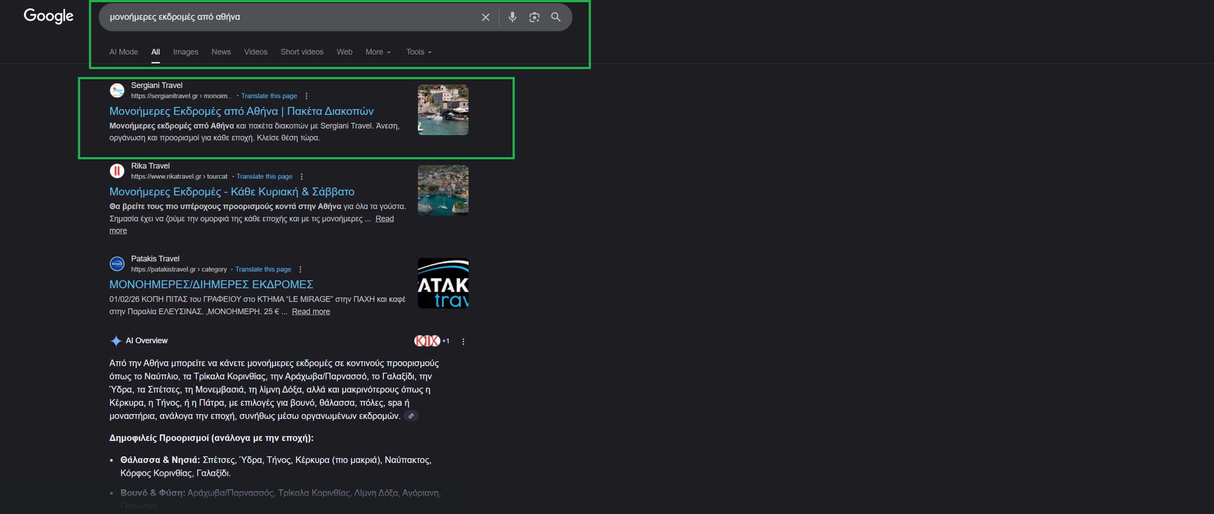The image size is (1214, 514).
Task: Click the Patakis Travel logo thumbnail
Action: [x=443, y=283]
